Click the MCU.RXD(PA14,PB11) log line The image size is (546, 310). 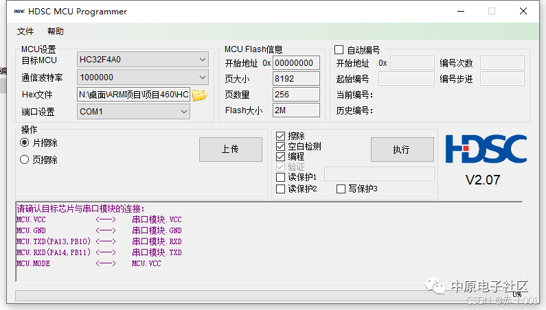click(x=99, y=252)
